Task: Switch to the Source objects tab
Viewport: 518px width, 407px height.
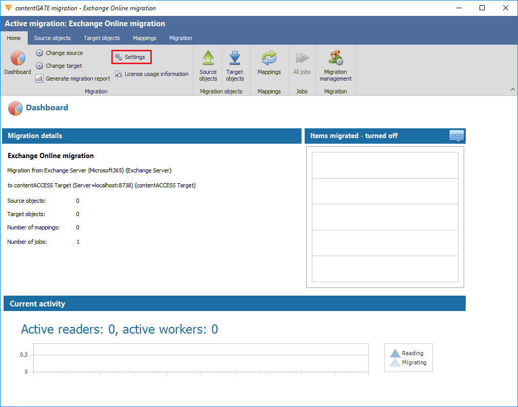Action: click(x=52, y=38)
